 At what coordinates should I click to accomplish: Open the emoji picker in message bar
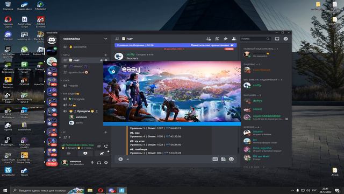(231, 159)
